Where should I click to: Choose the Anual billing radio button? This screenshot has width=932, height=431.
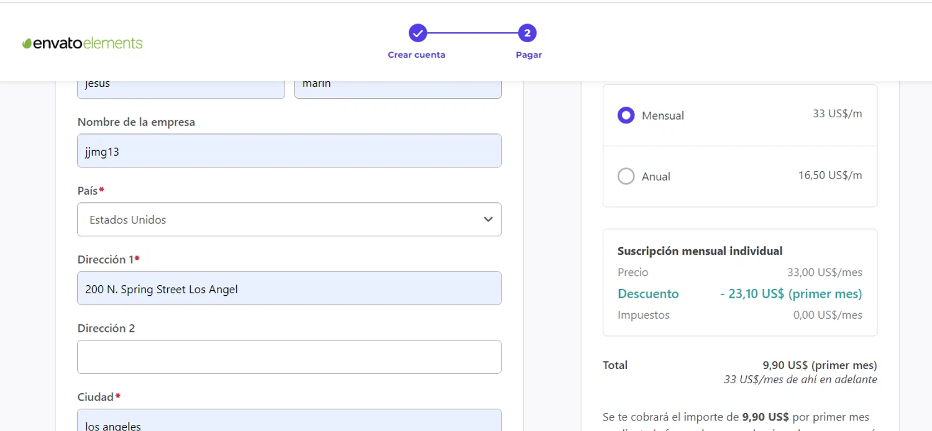click(626, 176)
